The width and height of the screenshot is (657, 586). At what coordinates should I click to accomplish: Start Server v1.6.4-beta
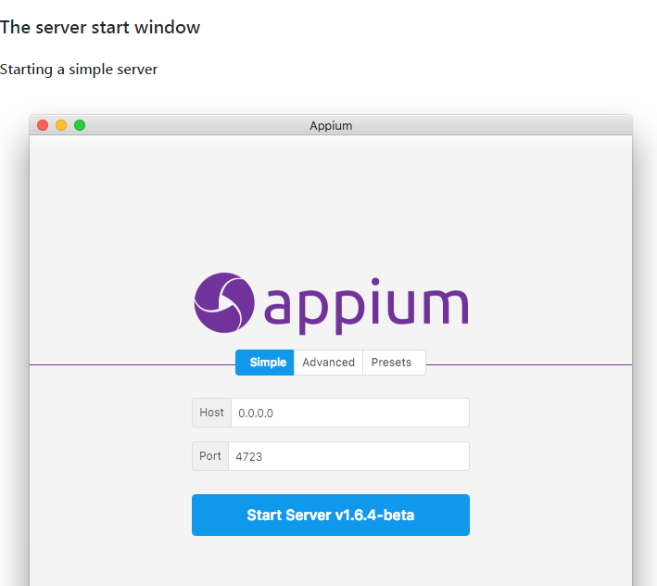[331, 515]
